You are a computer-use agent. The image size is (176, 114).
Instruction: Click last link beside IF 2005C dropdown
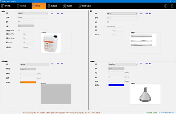pyautogui.click(x=62, y=13)
